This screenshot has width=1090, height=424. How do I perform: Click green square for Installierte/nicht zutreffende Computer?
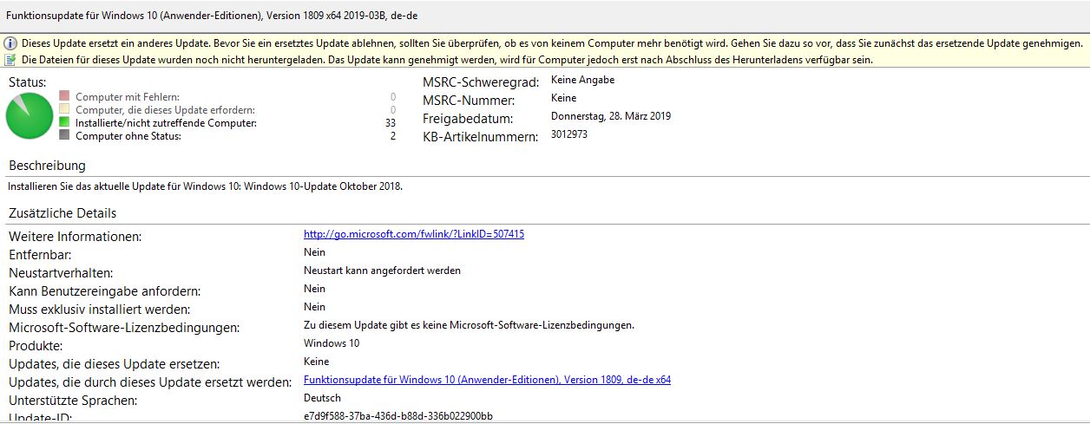(x=64, y=122)
